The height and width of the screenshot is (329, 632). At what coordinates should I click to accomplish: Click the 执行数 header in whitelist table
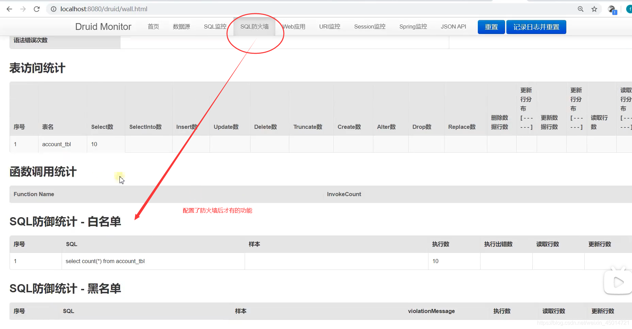pyautogui.click(x=441, y=244)
